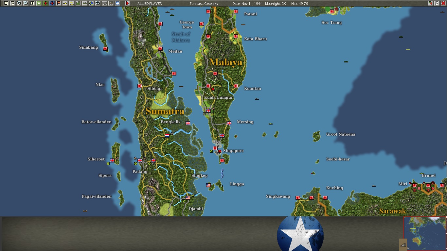Click the Pagai-eilanden label
447x251 pixels.
pyautogui.click(x=97, y=196)
